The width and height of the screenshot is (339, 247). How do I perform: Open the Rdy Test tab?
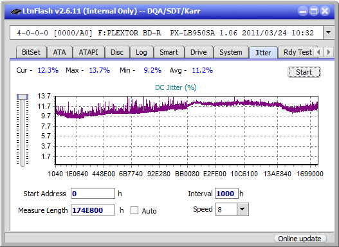297,52
